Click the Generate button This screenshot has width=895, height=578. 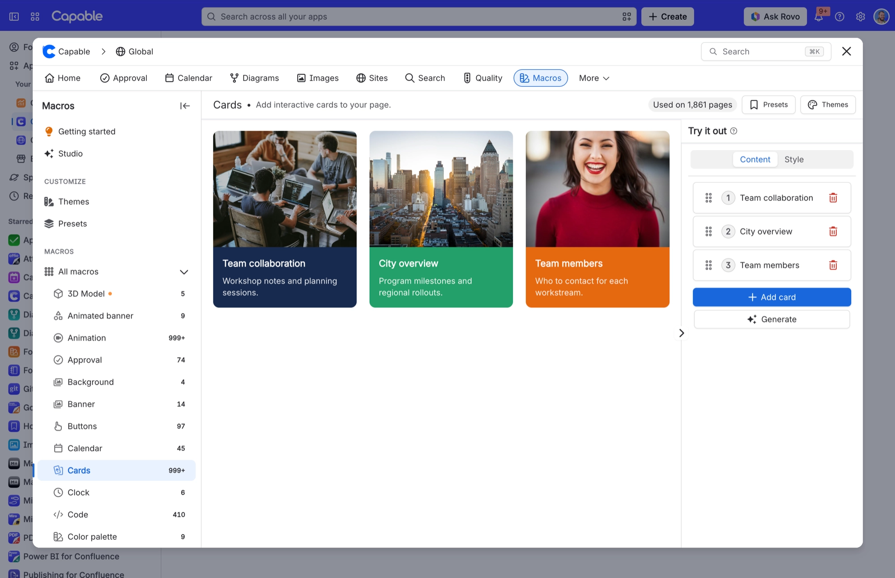point(771,319)
